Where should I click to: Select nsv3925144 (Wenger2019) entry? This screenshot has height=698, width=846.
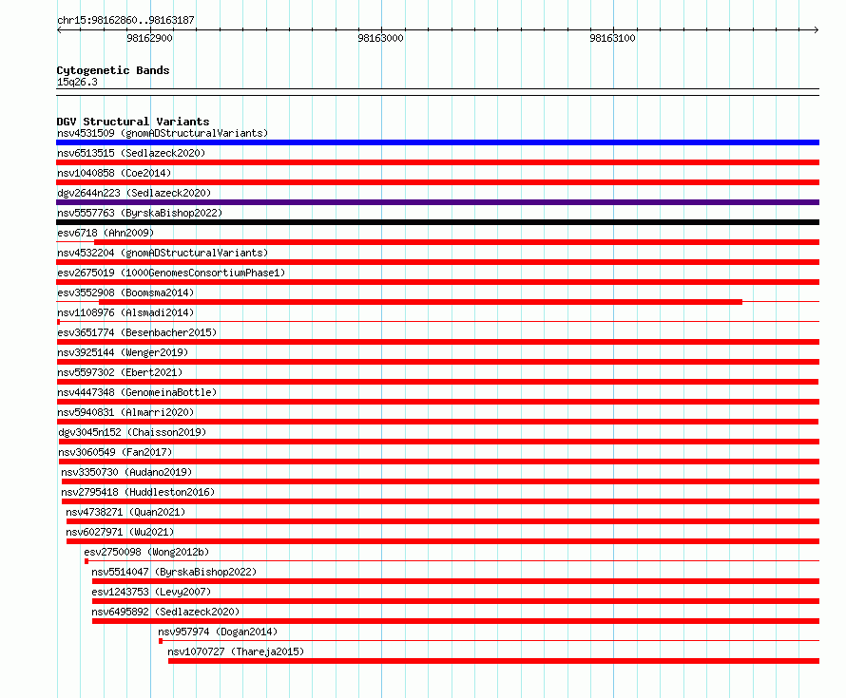tap(123, 352)
